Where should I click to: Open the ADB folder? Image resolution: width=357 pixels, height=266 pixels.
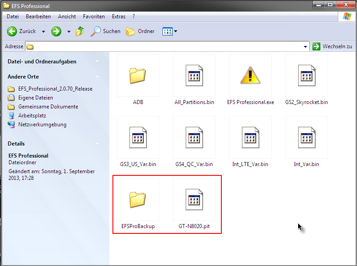(x=138, y=76)
